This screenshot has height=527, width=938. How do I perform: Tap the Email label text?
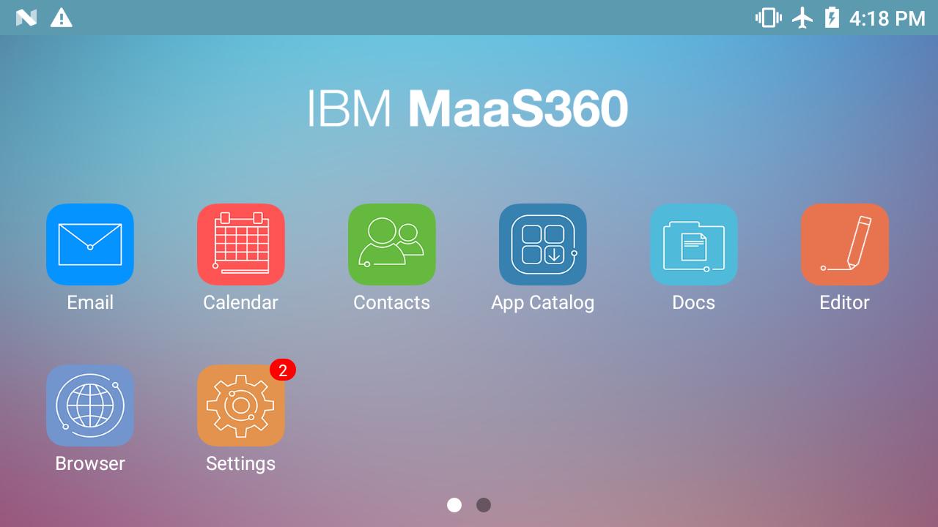coord(90,302)
